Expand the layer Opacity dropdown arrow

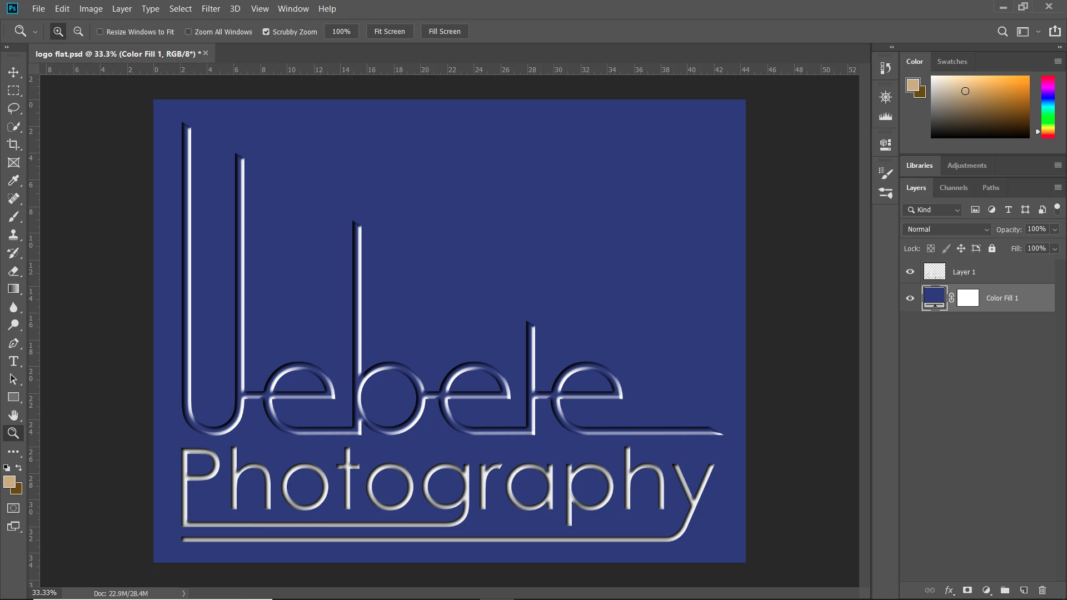click(1055, 229)
